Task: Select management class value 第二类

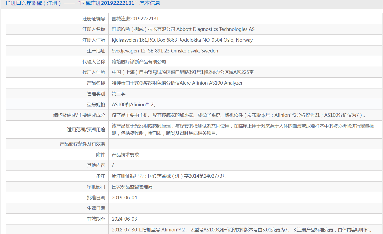Action: 118,94
